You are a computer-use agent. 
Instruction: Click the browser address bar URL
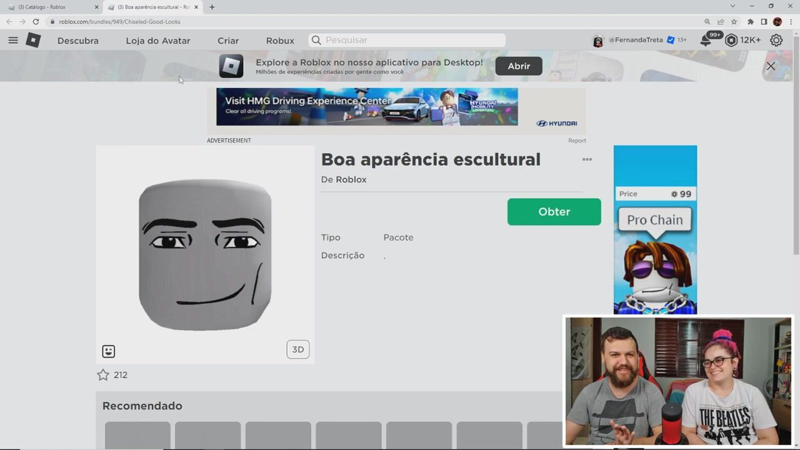coord(120,22)
